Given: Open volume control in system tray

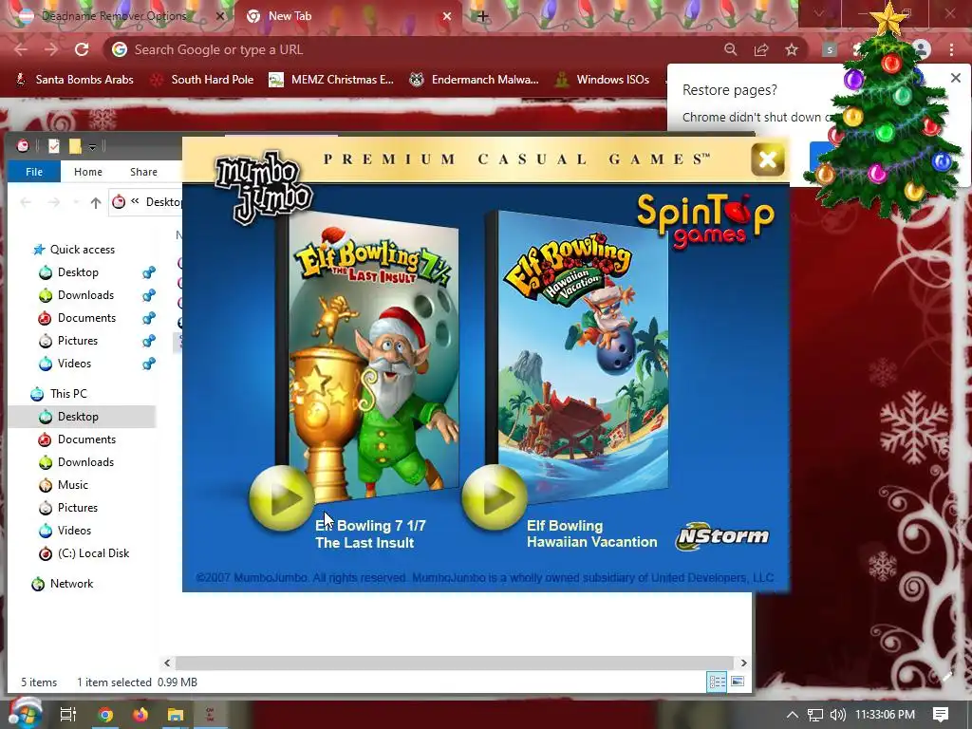Looking at the screenshot, I should click(x=837, y=715).
